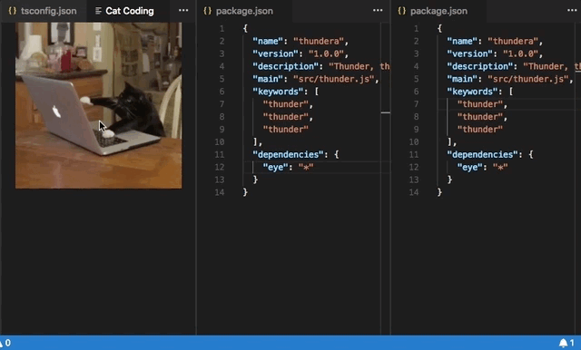Click "eye" key in right editor
The image size is (581, 350).
click(x=469, y=167)
